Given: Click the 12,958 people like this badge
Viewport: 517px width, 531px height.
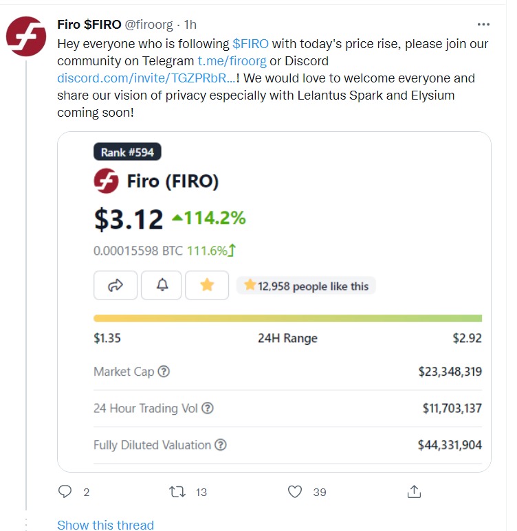Looking at the screenshot, I should 306,286.
